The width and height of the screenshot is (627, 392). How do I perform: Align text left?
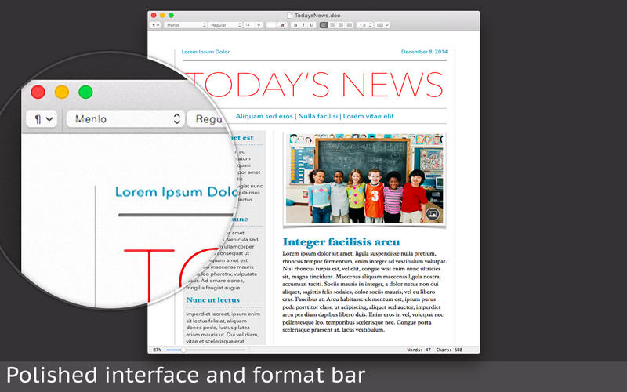click(324, 25)
